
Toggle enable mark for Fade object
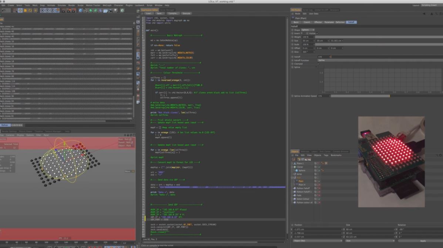pyautogui.click(x=319, y=195)
